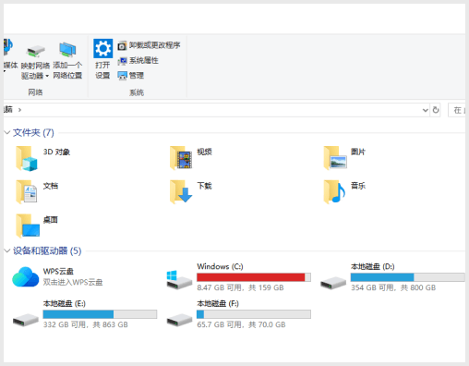Collapse the Folders (7) group
Image resolution: width=469 pixels, height=366 pixels.
pos(7,133)
